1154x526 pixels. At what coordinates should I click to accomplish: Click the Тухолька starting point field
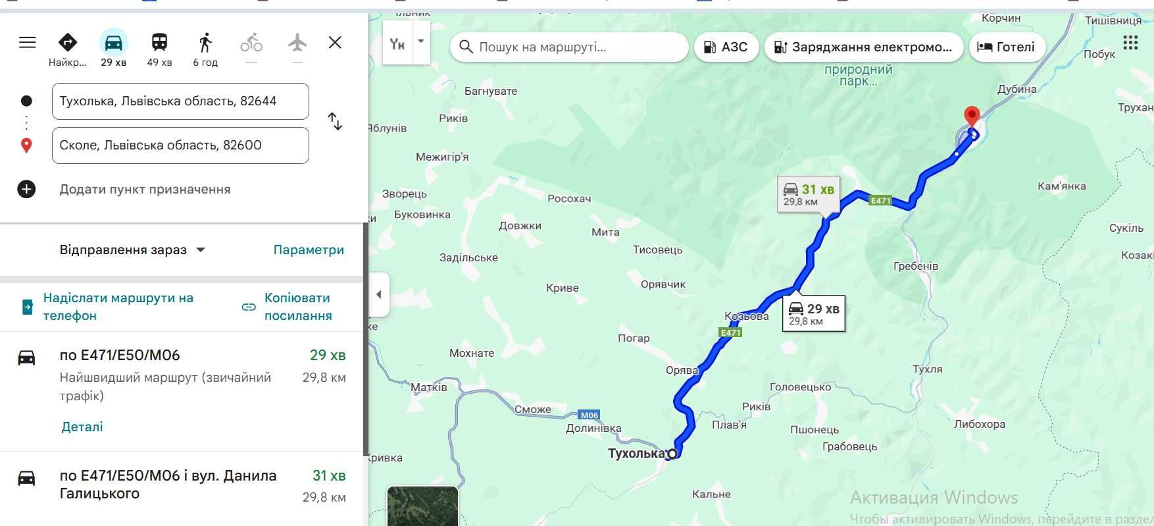(x=180, y=101)
